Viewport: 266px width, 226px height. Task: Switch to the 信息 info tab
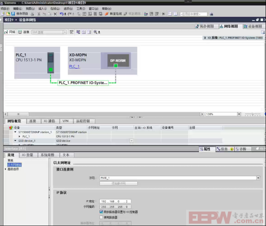[x=225, y=149]
